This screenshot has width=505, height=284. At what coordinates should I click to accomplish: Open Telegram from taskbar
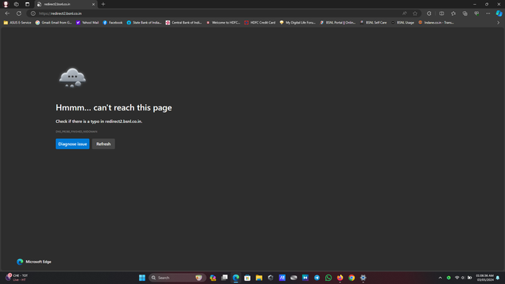click(317, 278)
